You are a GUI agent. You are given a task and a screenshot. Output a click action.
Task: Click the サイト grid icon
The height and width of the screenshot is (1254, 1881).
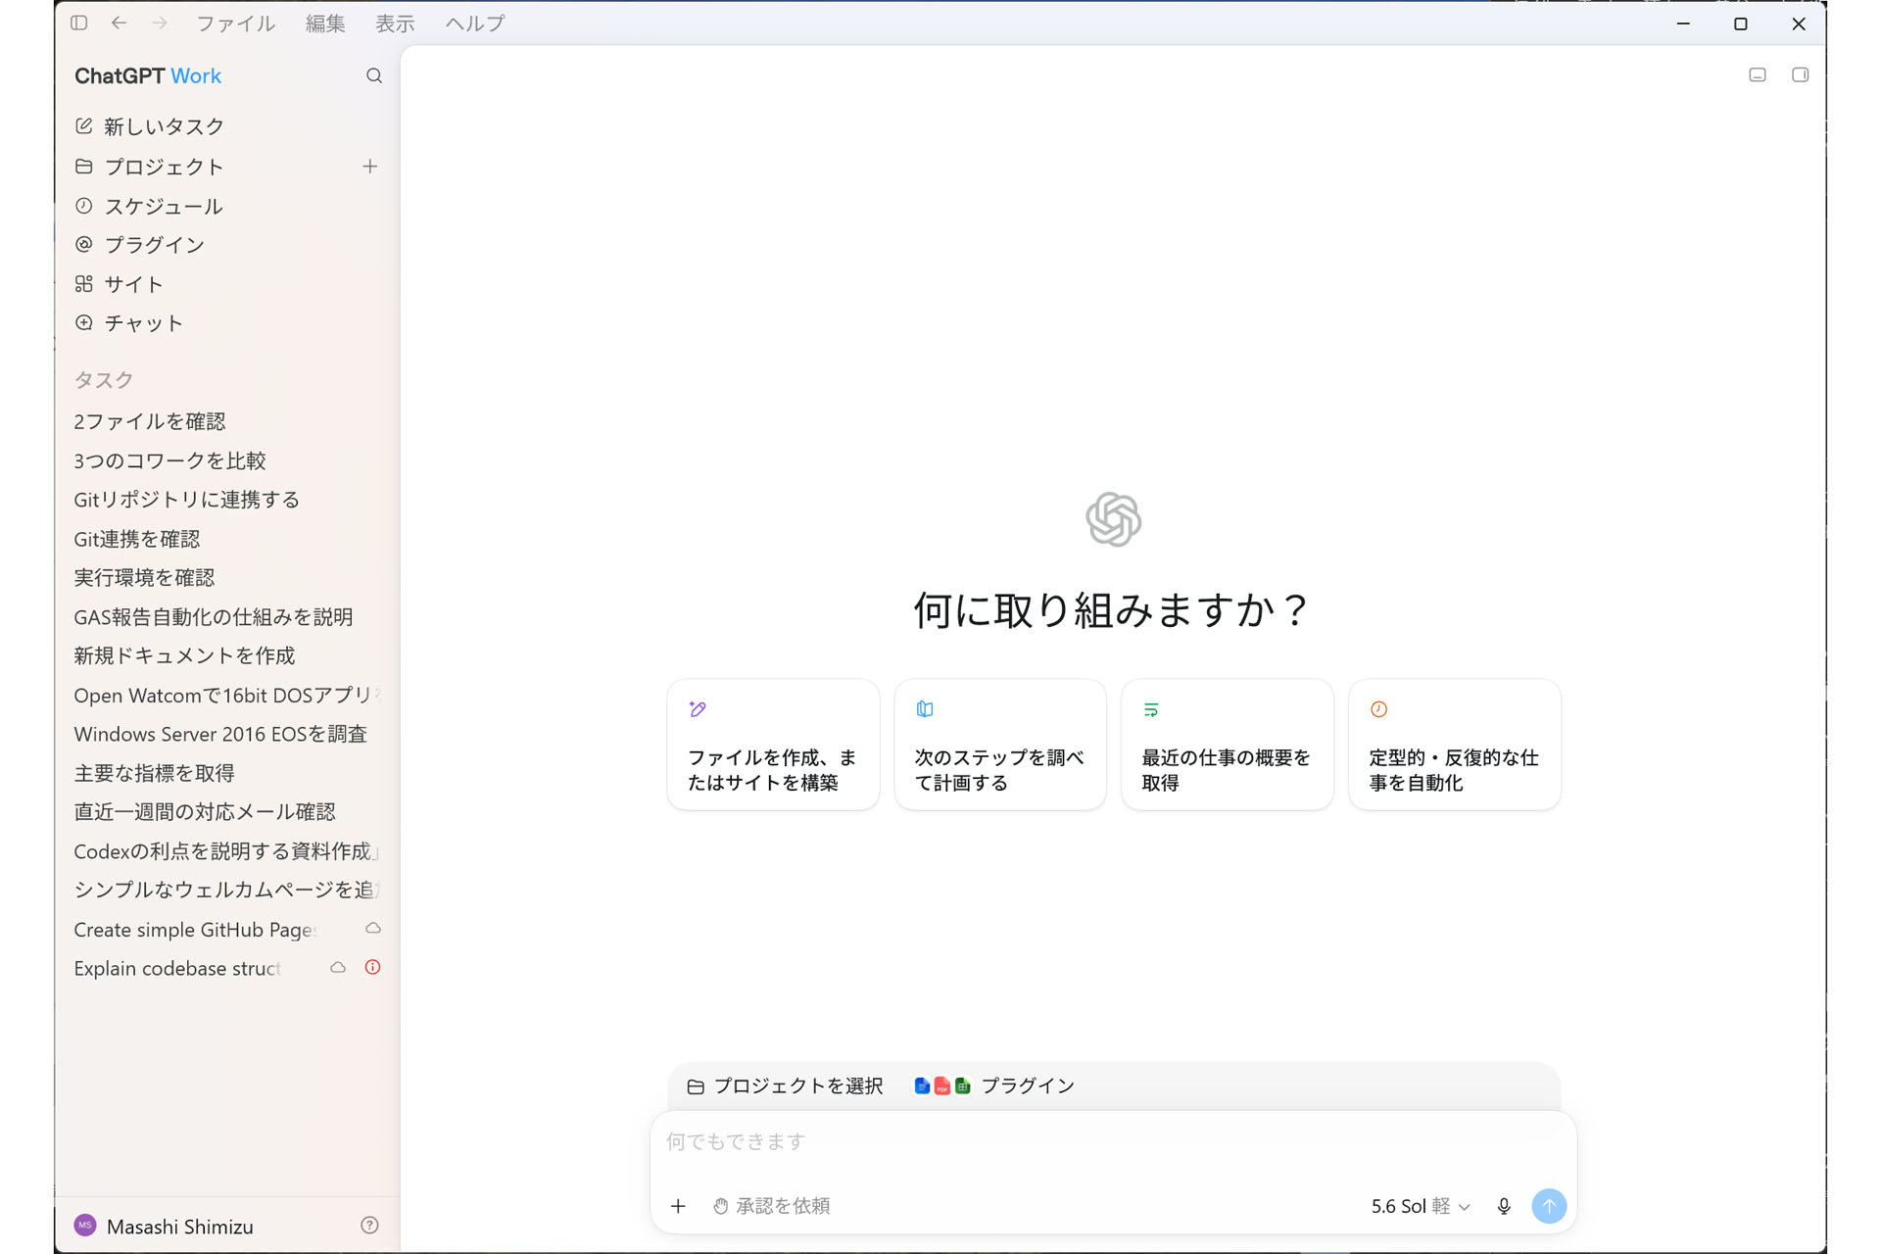click(x=84, y=283)
